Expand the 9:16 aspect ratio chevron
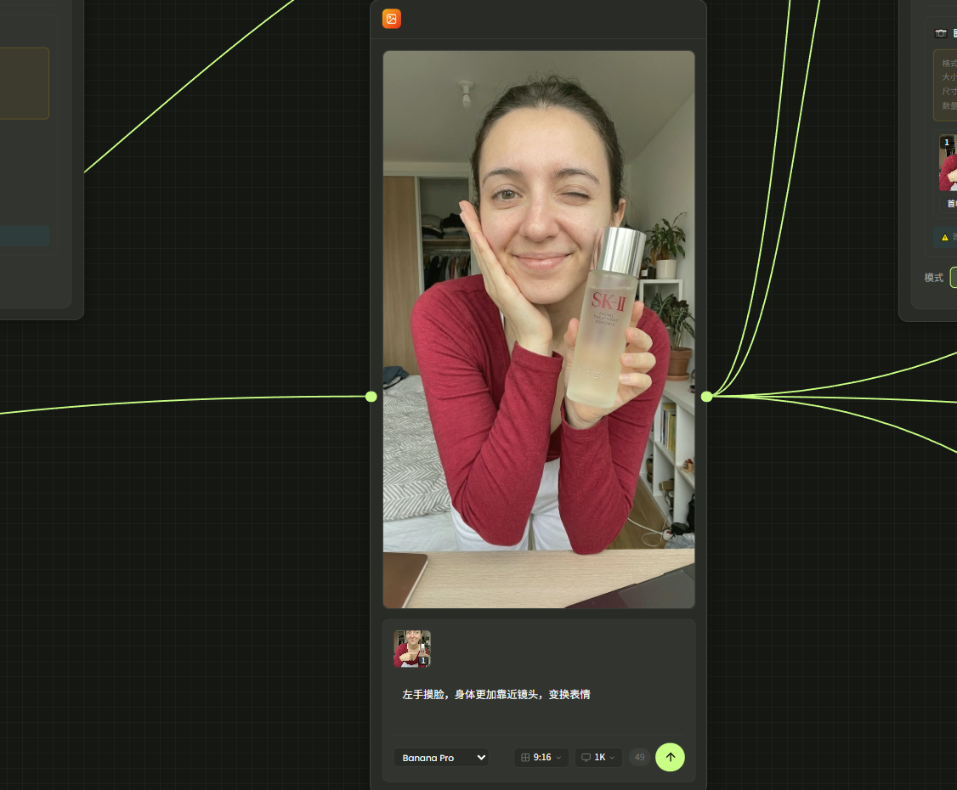 coord(558,758)
